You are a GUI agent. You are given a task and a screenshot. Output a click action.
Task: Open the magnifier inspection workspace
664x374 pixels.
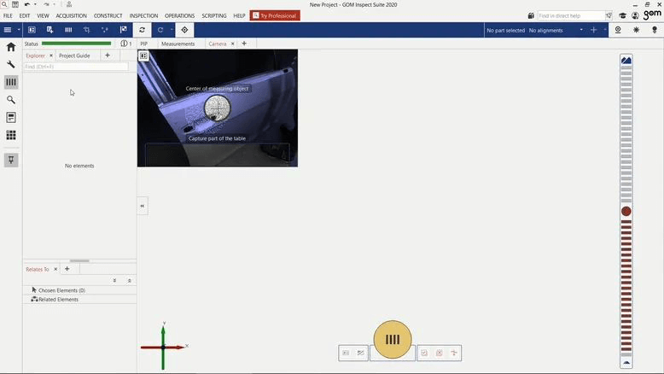coord(11,100)
